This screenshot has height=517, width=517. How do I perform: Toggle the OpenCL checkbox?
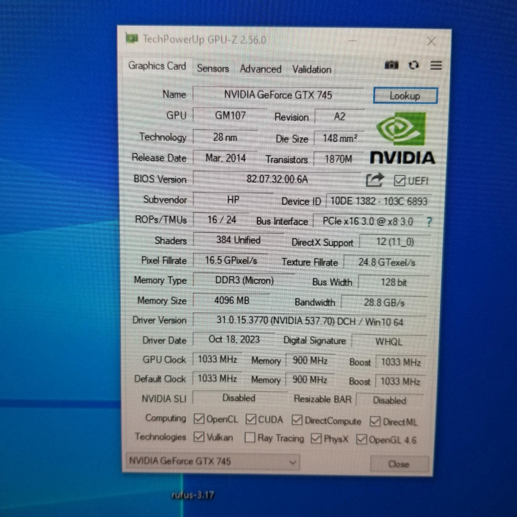[199, 419]
